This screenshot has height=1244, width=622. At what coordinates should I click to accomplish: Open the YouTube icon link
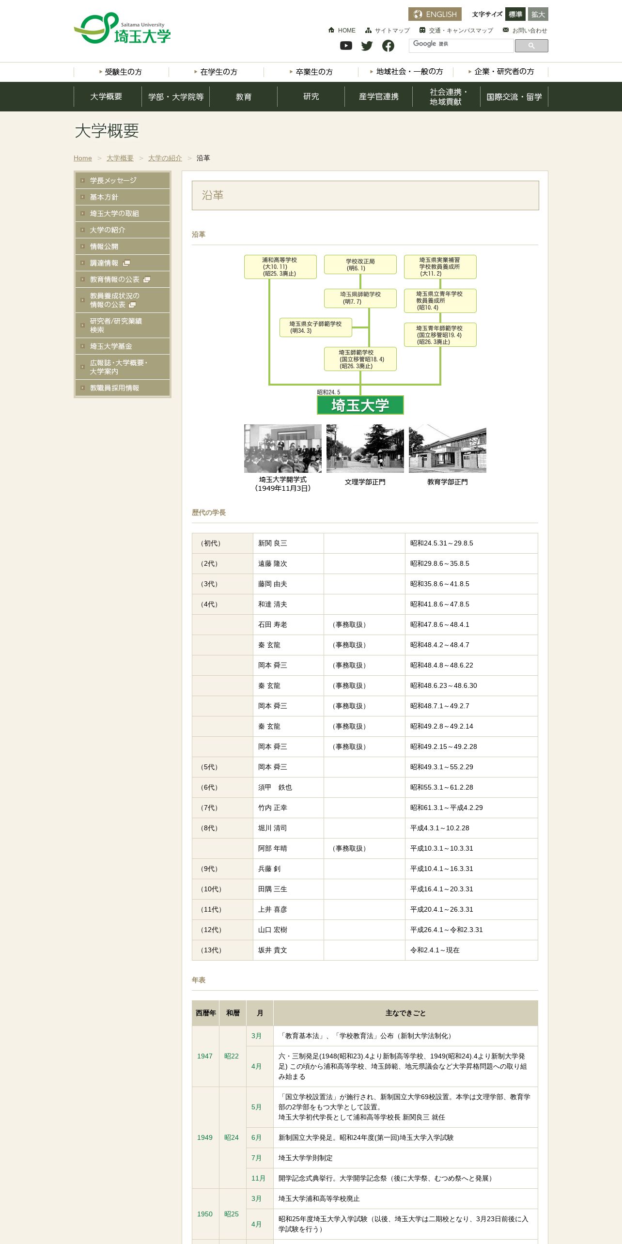[x=346, y=46]
